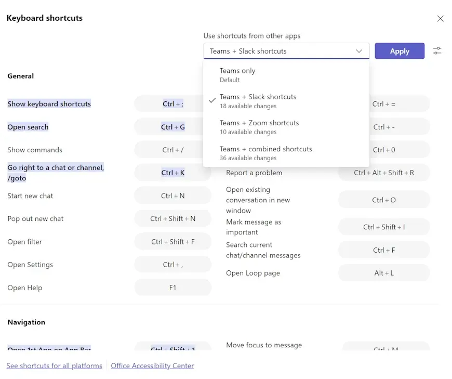Click the Ctrl + F shortcut key

(x=384, y=250)
